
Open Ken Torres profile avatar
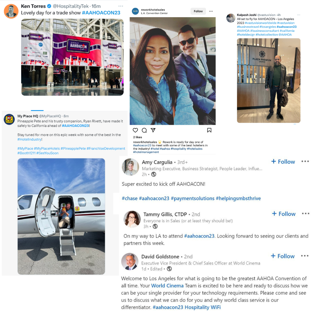(11, 11)
